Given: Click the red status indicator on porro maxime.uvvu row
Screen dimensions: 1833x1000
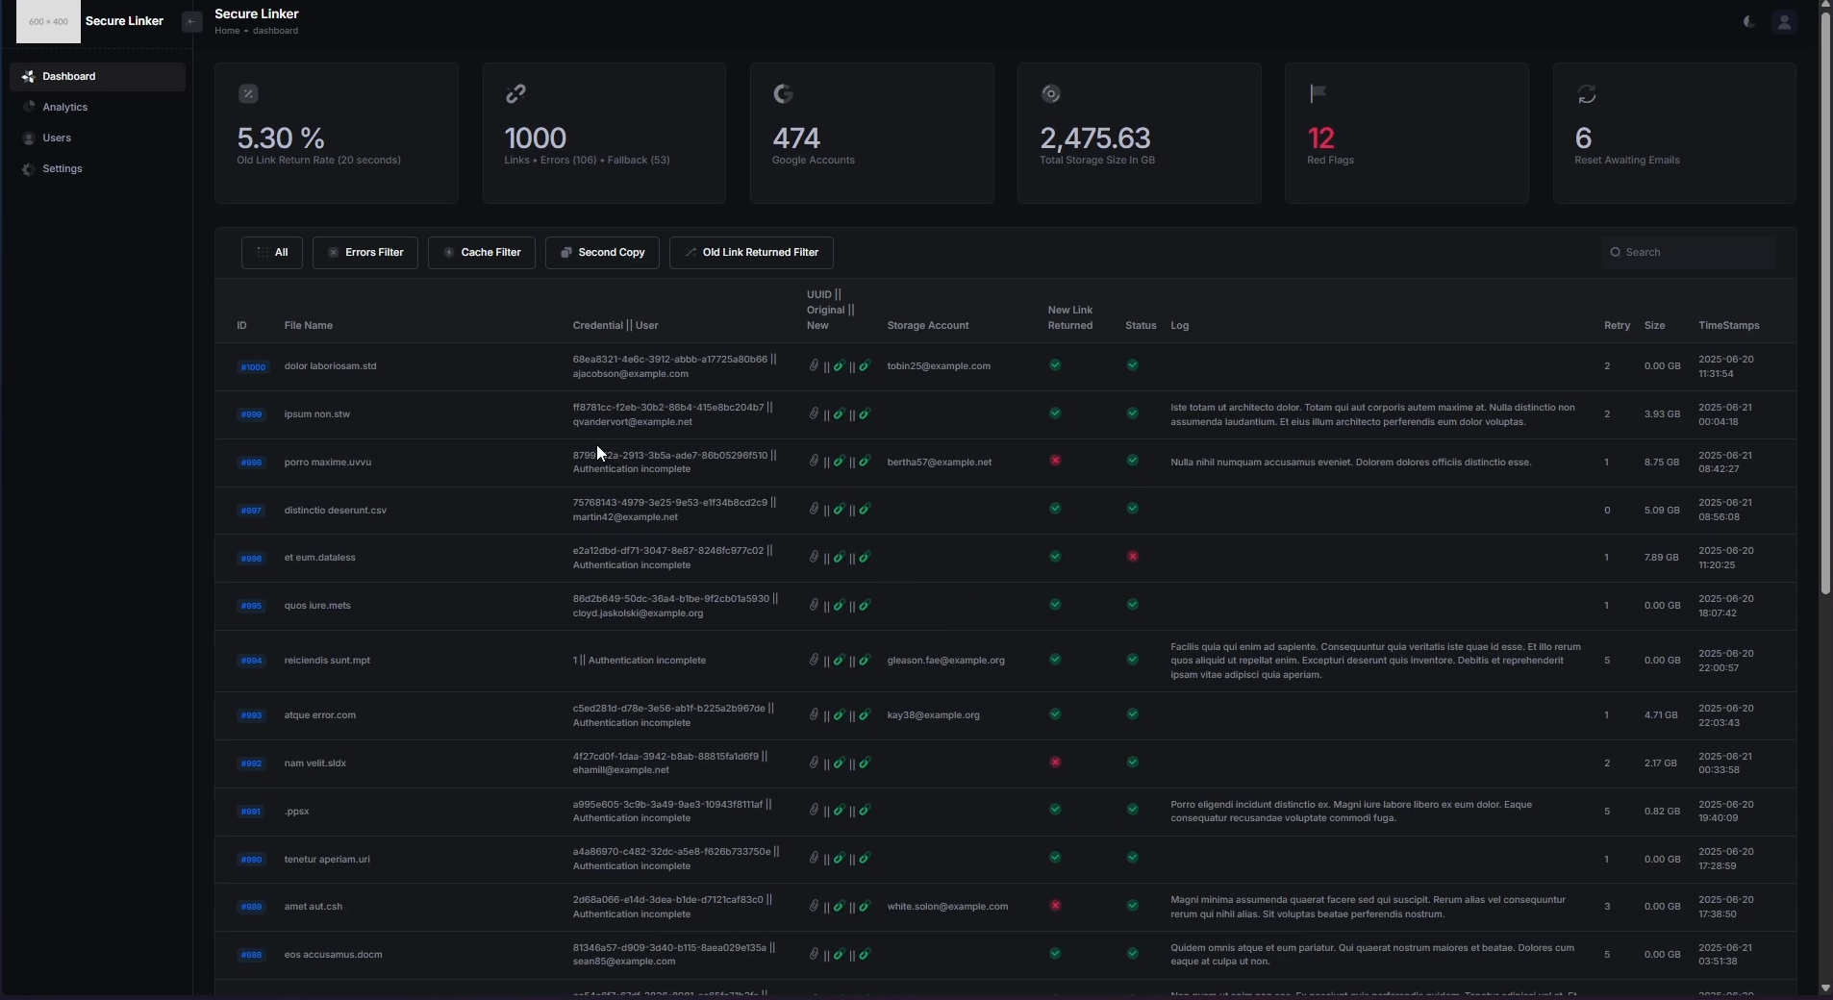Looking at the screenshot, I should tap(1055, 462).
